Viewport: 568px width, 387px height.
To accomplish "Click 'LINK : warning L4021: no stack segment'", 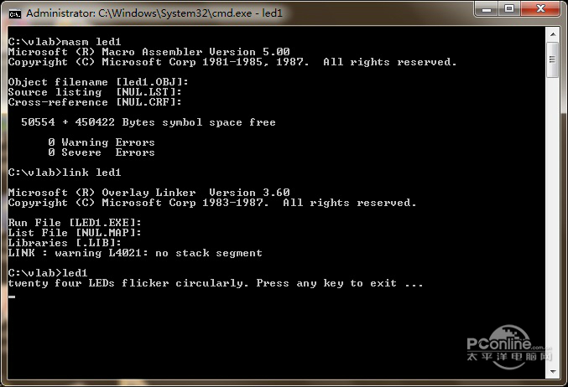I will tap(135, 253).
